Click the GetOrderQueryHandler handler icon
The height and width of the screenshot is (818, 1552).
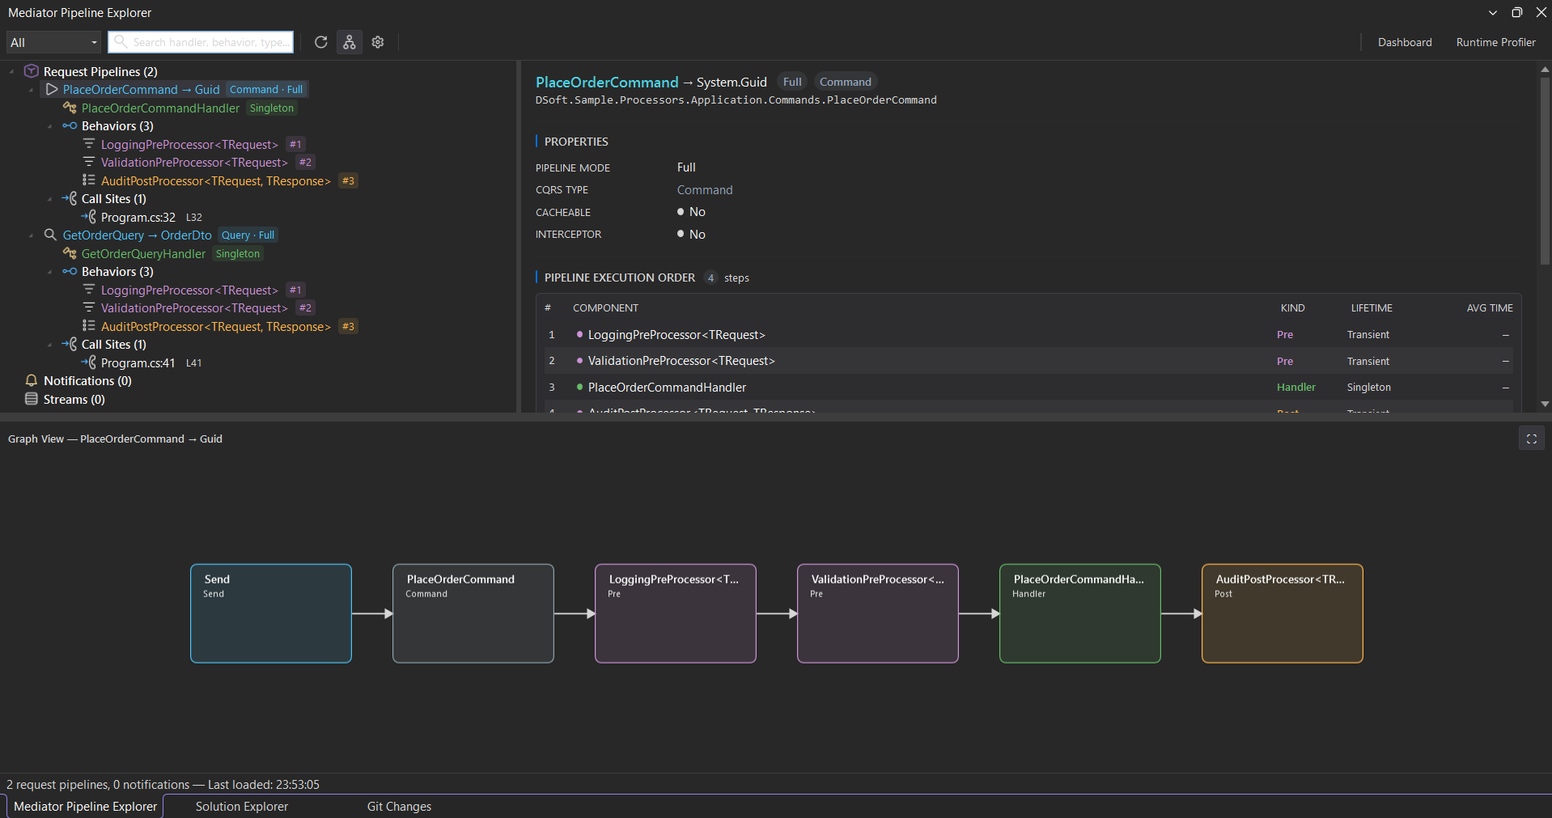click(x=70, y=253)
